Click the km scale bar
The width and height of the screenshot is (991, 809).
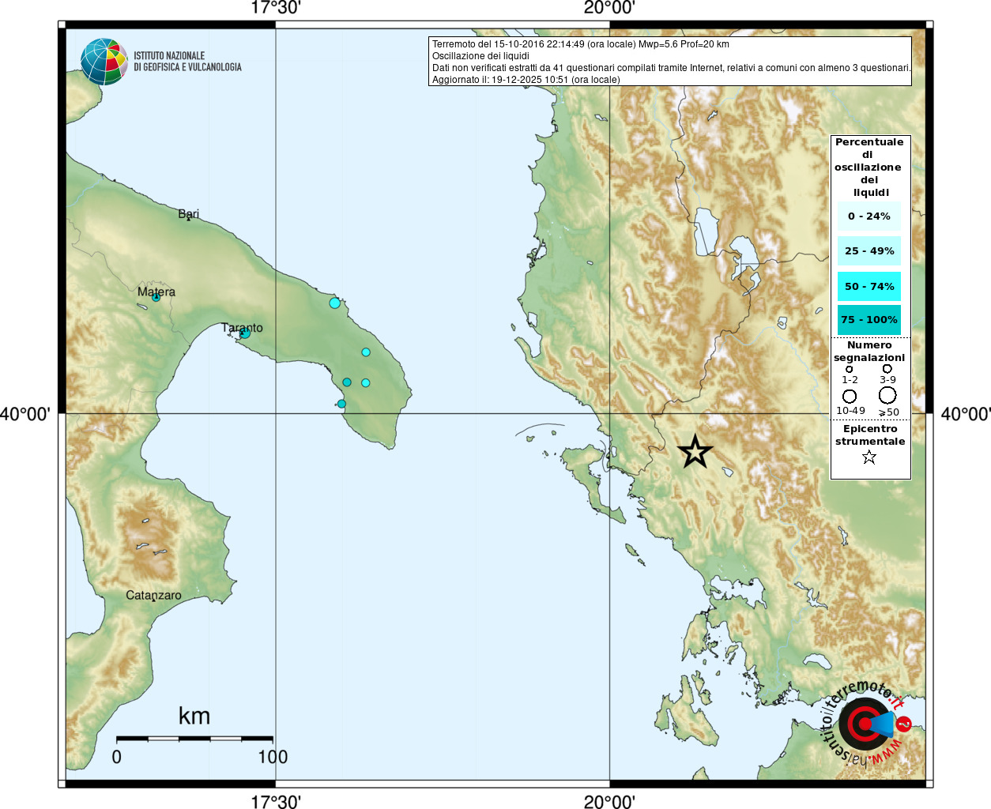(x=194, y=739)
